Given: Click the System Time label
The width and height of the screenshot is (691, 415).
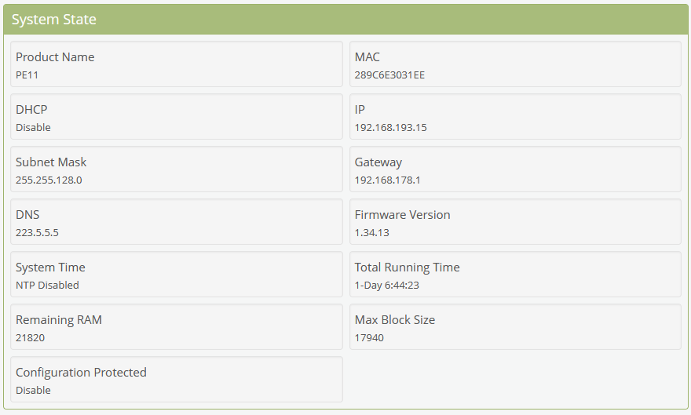Looking at the screenshot, I should click(50, 268).
